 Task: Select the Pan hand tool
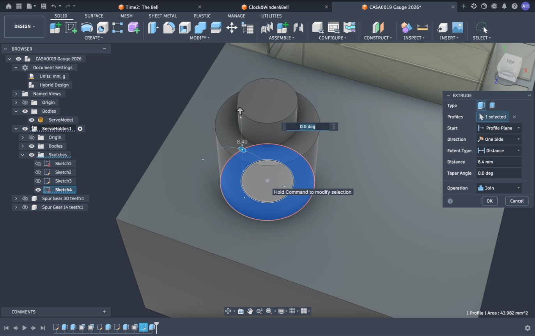pyautogui.click(x=250, y=311)
